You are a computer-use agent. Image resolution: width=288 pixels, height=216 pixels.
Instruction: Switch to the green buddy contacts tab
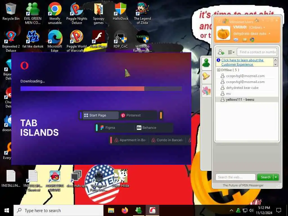coord(206,63)
